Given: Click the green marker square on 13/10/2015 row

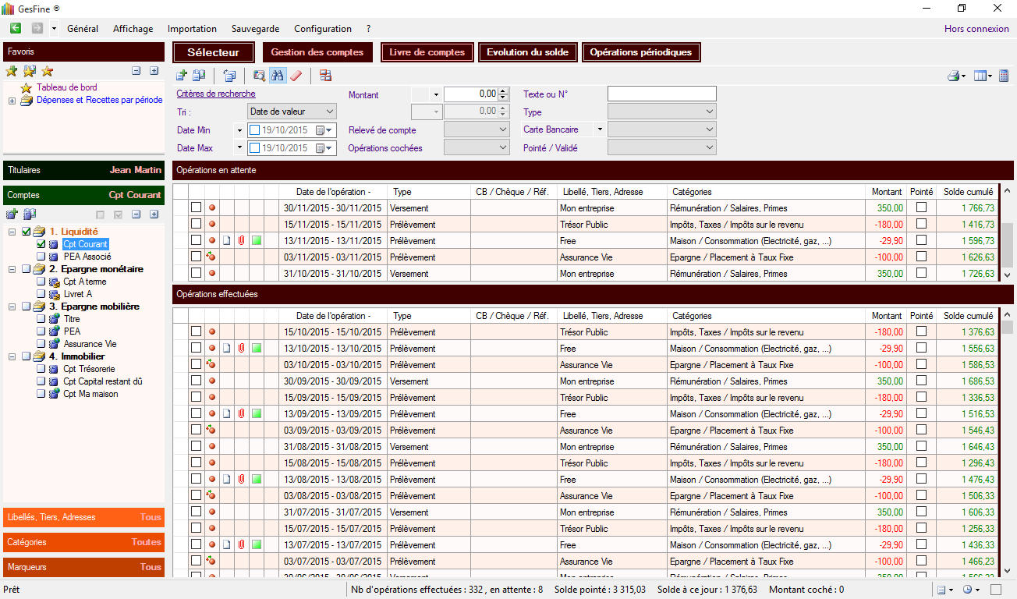Looking at the screenshot, I should click(x=257, y=349).
